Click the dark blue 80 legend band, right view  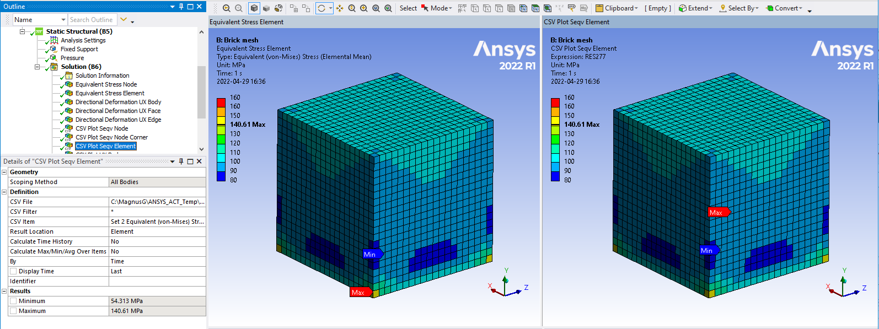[555, 176]
